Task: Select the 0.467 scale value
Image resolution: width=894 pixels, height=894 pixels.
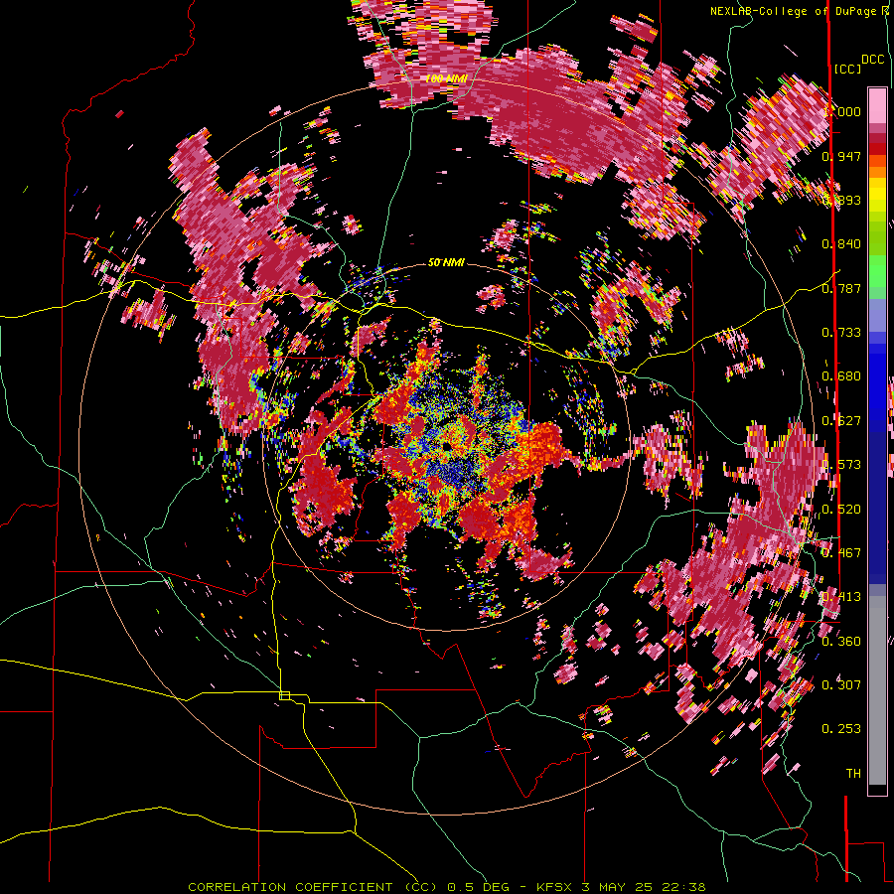Action: point(841,553)
